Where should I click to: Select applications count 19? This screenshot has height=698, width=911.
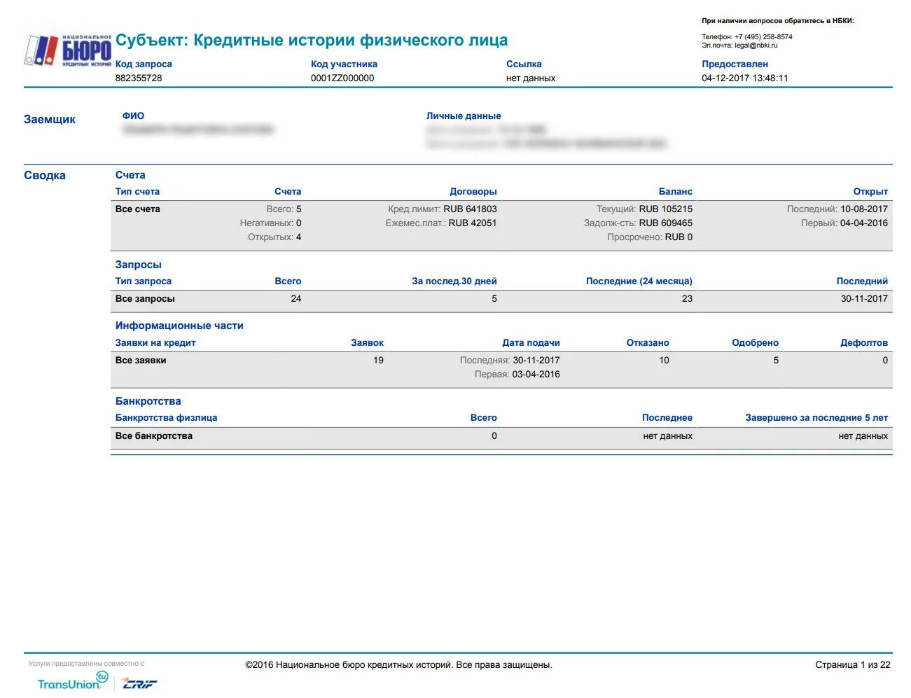click(x=378, y=360)
